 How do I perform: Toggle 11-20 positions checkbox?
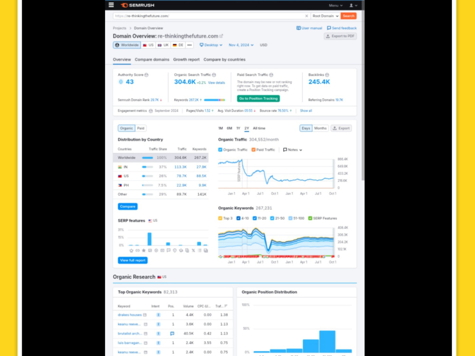(x=255, y=218)
